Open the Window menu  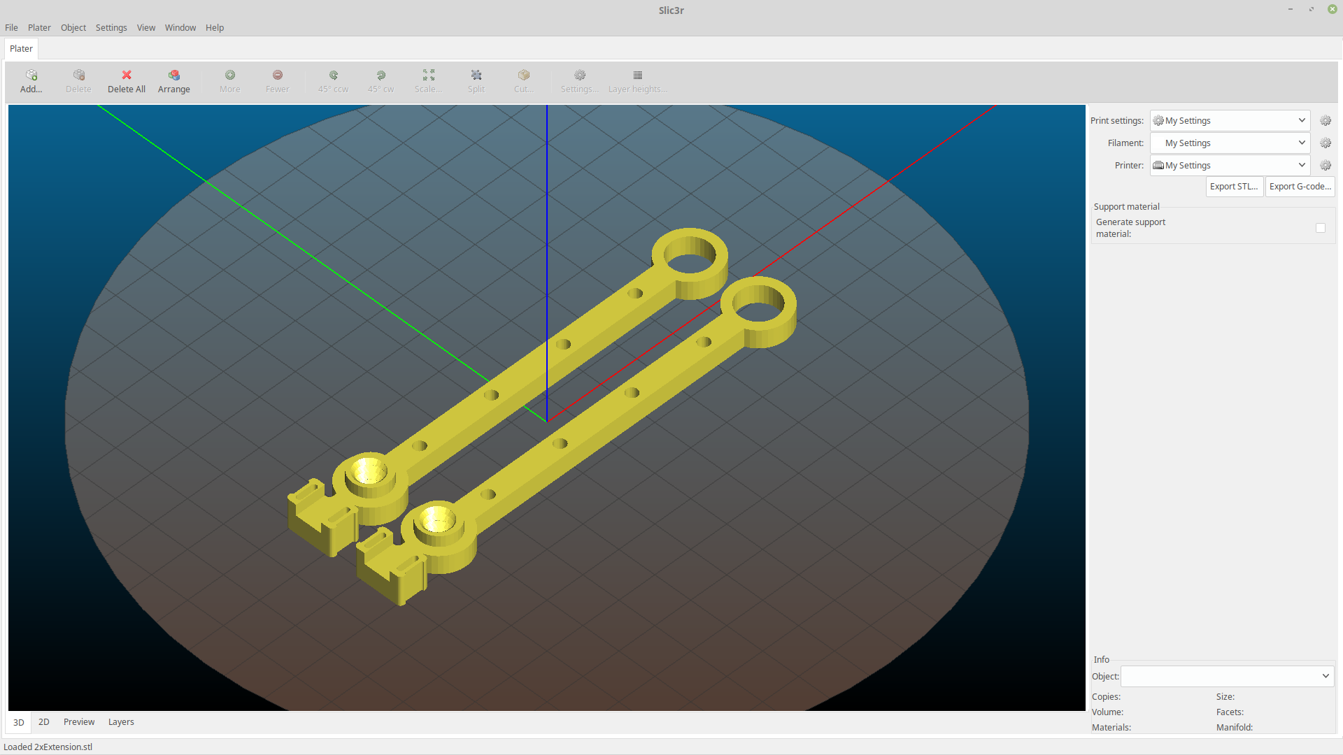[180, 27]
